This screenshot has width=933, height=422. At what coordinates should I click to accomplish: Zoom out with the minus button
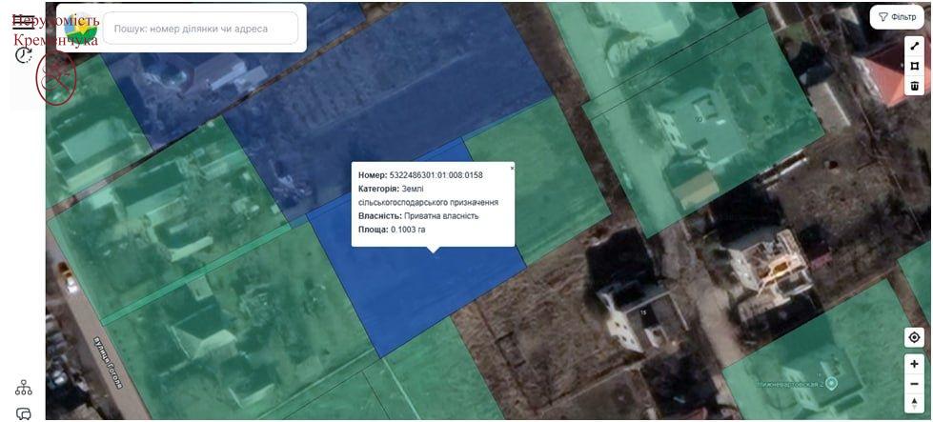tap(914, 384)
